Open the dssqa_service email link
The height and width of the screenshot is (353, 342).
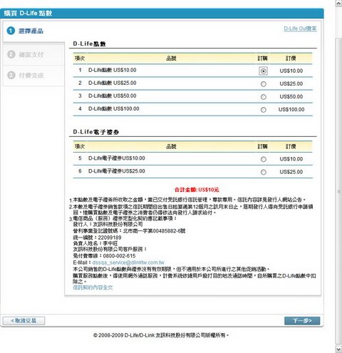click(x=128, y=262)
